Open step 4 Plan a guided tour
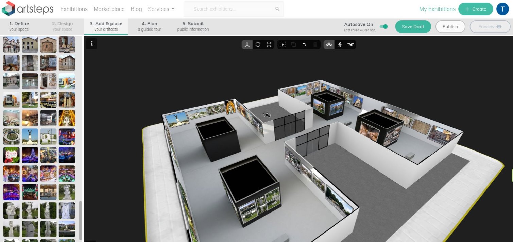 [x=150, y=26]
